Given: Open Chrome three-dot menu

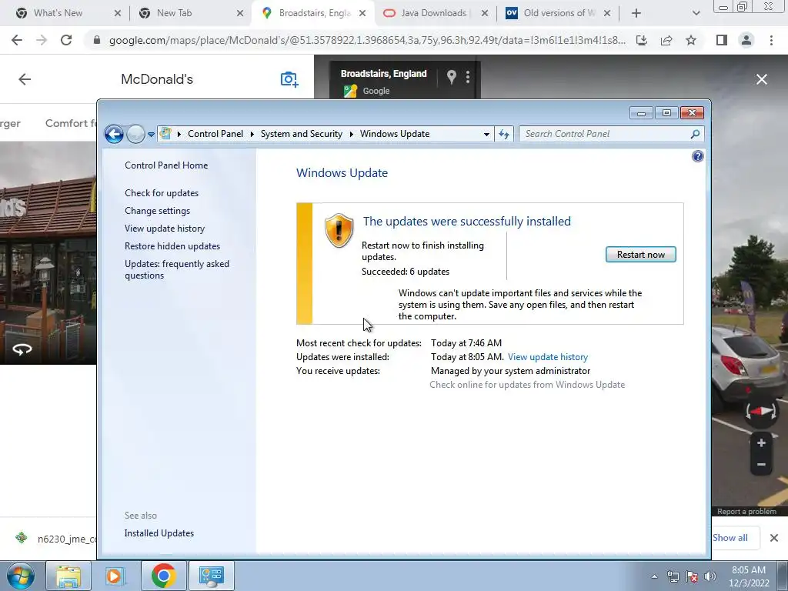Looking at the screenshot, I should pyautogui.click(x=771, y=40).
